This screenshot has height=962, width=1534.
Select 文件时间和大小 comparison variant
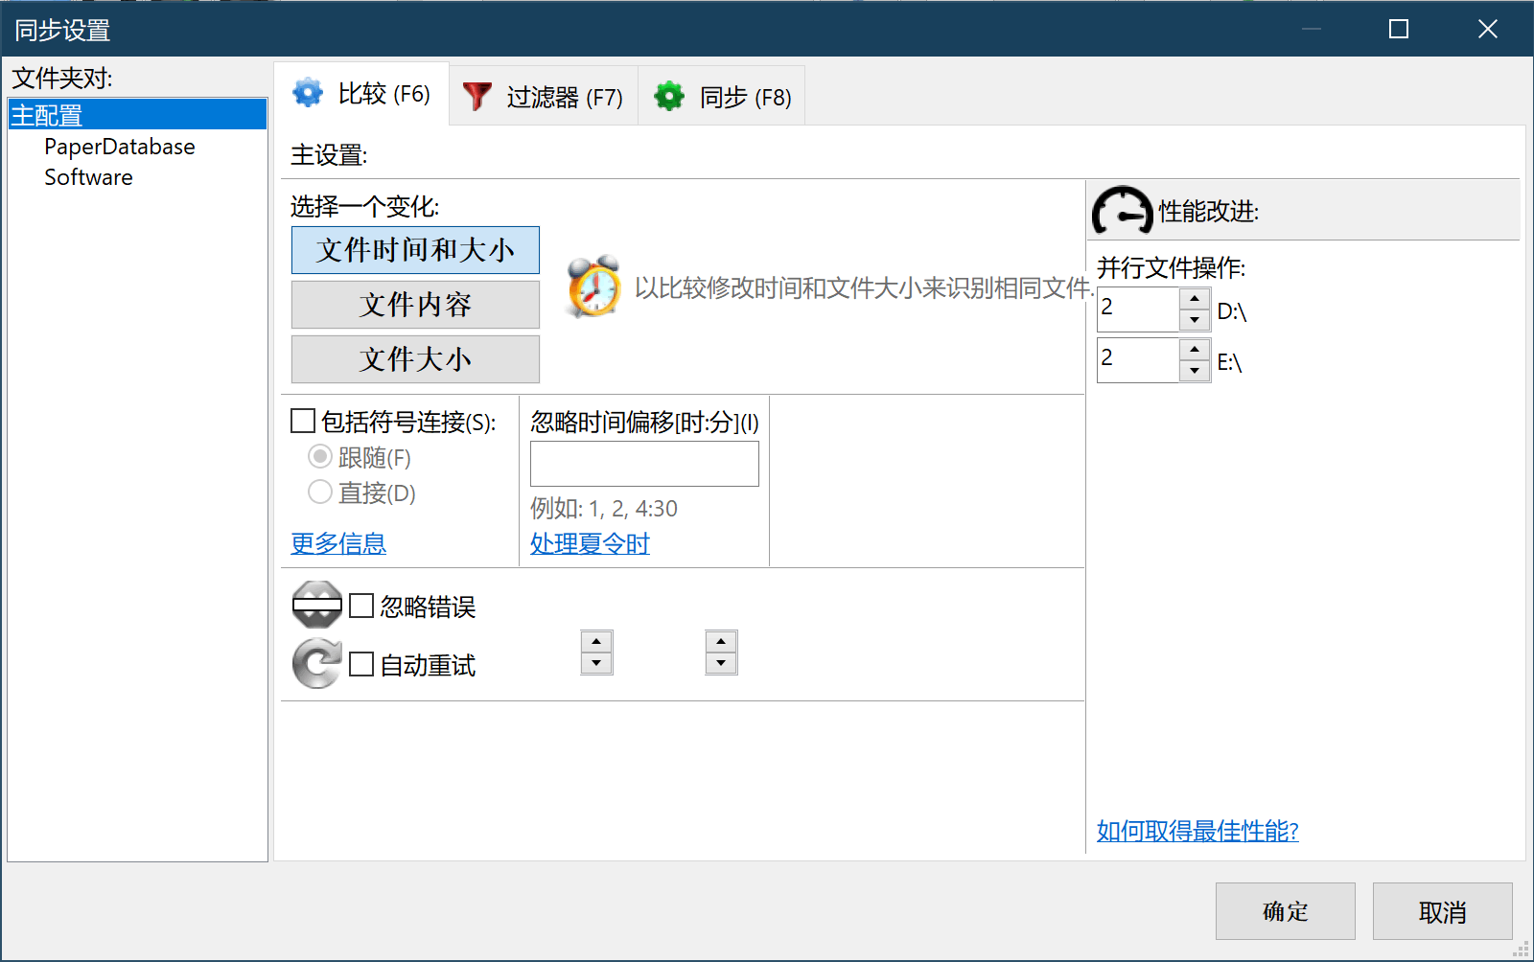pos(415,250)
